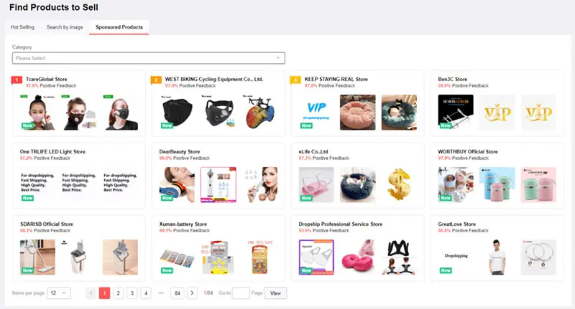
Task: Select the pink donut cushion thumbnail
Action: click(x=357, y=257)
